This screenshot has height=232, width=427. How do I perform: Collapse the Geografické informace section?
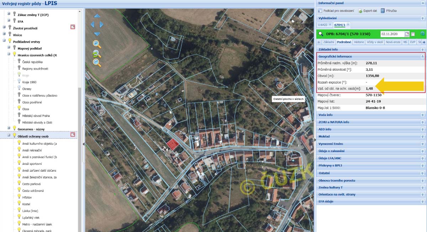pos(422,56)
